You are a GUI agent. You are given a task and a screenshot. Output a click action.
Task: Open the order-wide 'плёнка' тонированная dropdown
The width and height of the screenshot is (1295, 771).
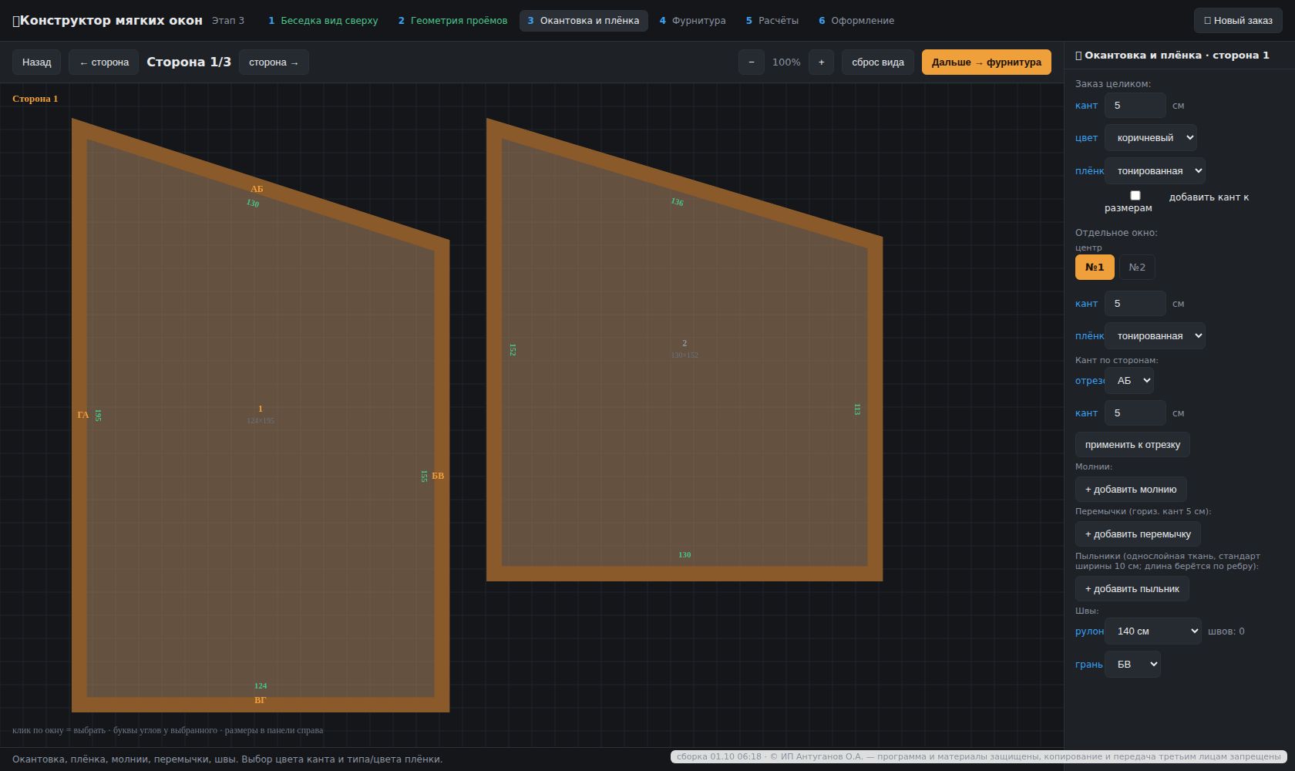click(x=1155, y=171)
